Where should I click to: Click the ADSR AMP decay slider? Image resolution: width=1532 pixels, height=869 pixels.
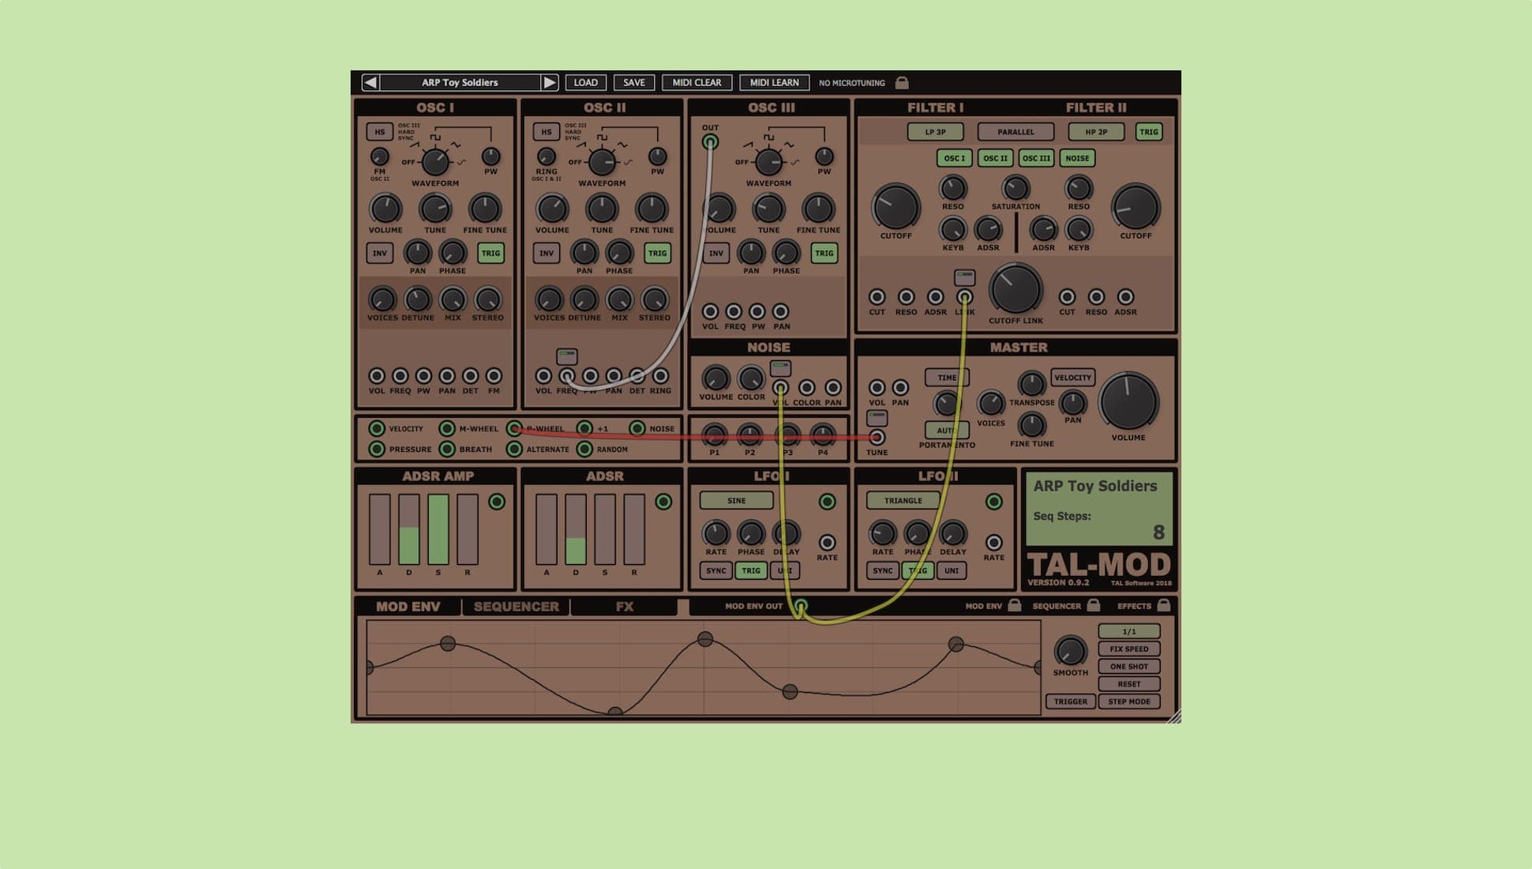[409, 529]
